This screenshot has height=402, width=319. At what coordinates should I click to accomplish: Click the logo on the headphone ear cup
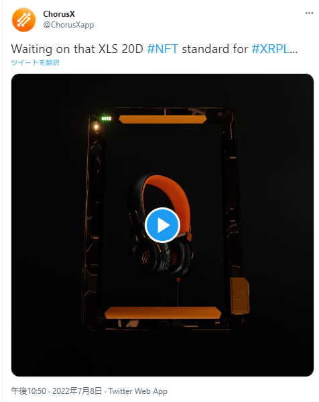point(145,257)
